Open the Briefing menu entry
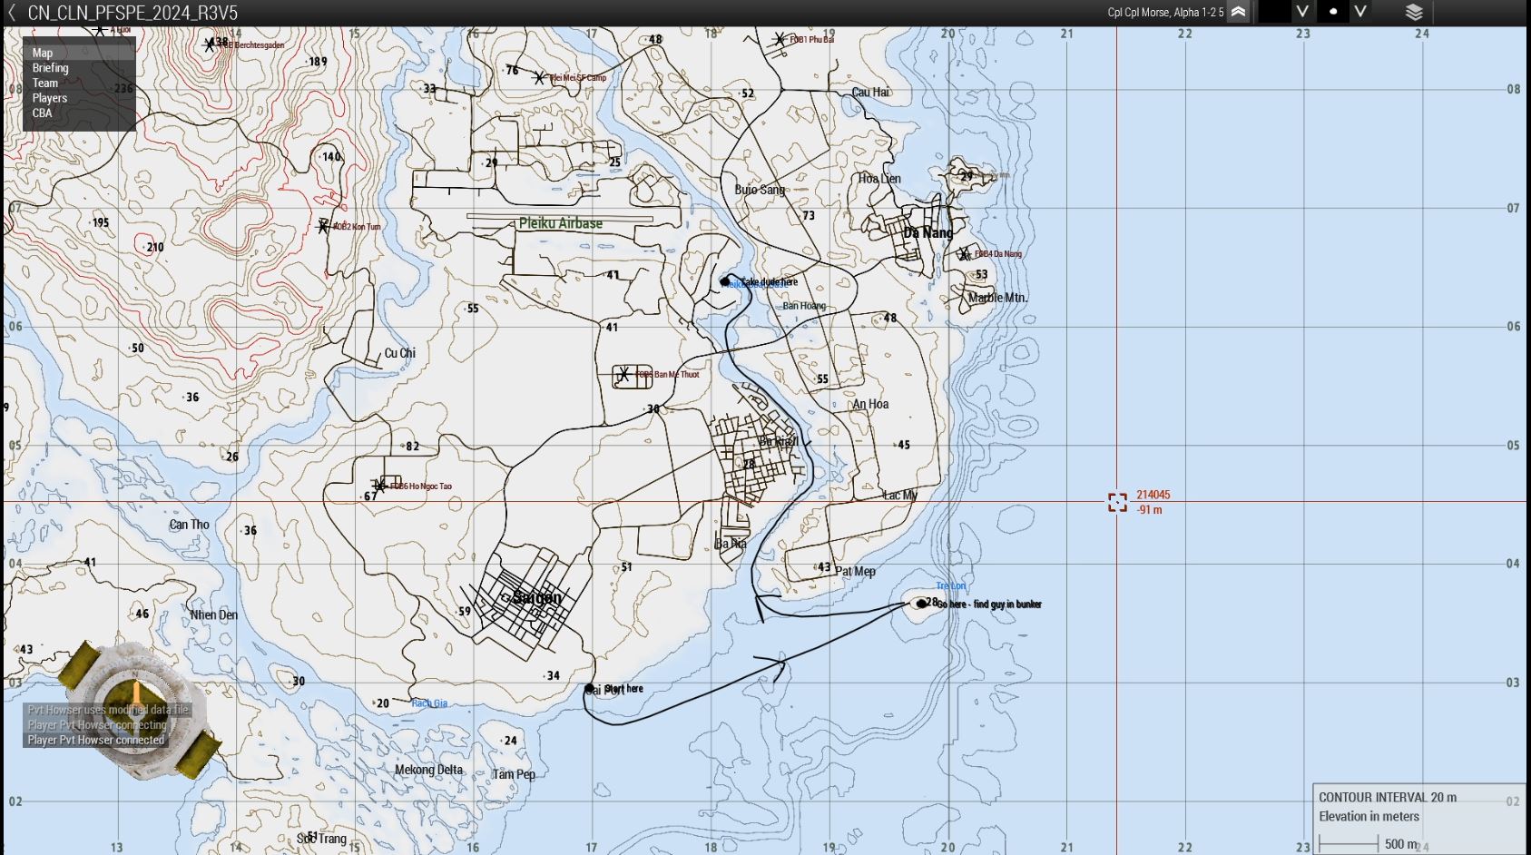This screenshot has width=1531, height=855. (x=50, y=68)
